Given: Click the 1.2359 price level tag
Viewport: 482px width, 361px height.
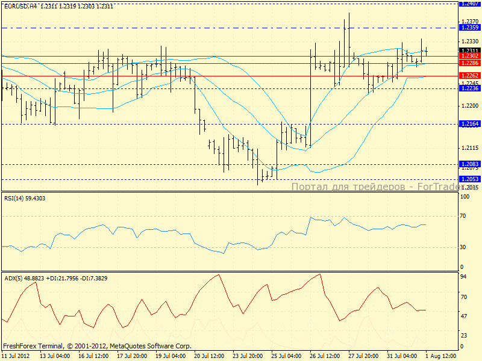Looking at the screenshot, I should pos(469,28).
